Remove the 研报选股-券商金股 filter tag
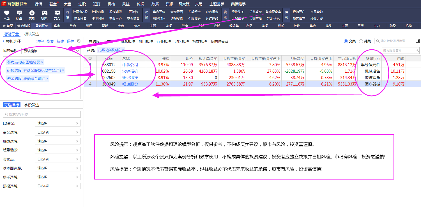Image resolution: width=421 pixels, height=207 pixels. coord(63,70)
